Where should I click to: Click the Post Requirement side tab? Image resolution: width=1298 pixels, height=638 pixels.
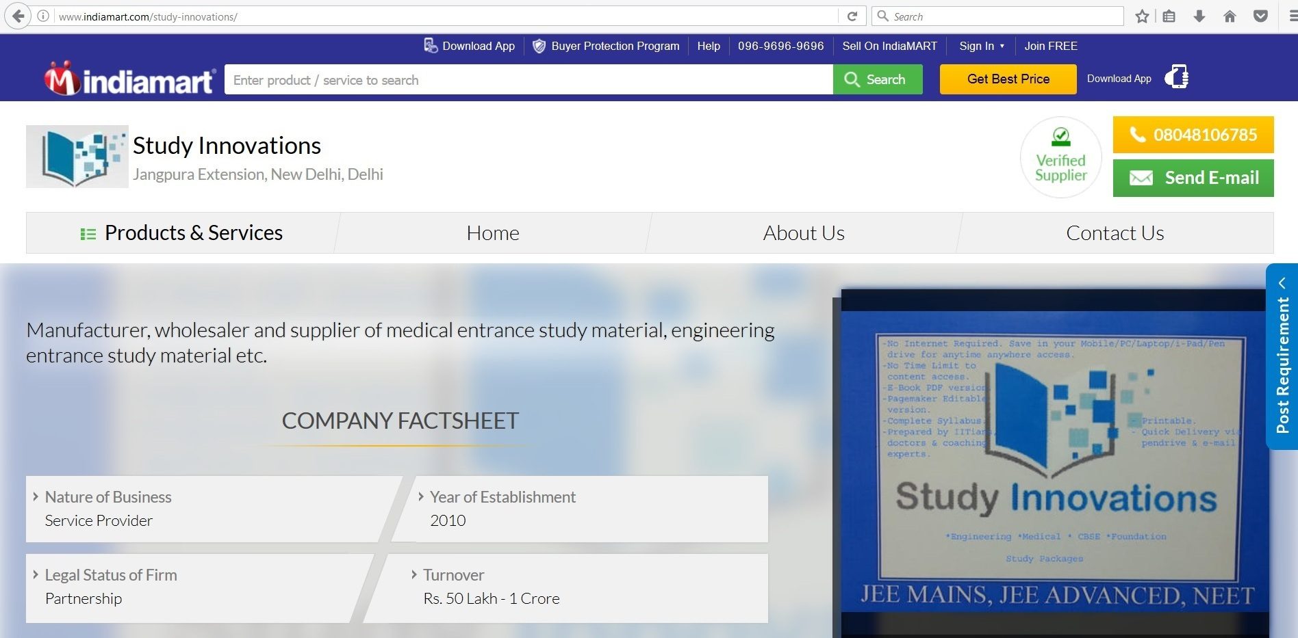(1282, 357)
